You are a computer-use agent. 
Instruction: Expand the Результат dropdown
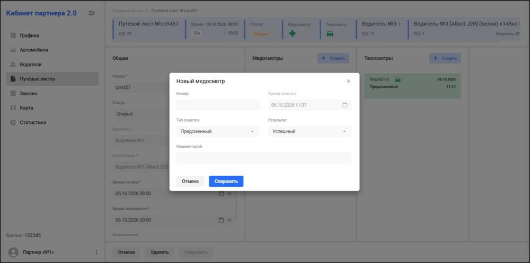click(x=310, y=131)
